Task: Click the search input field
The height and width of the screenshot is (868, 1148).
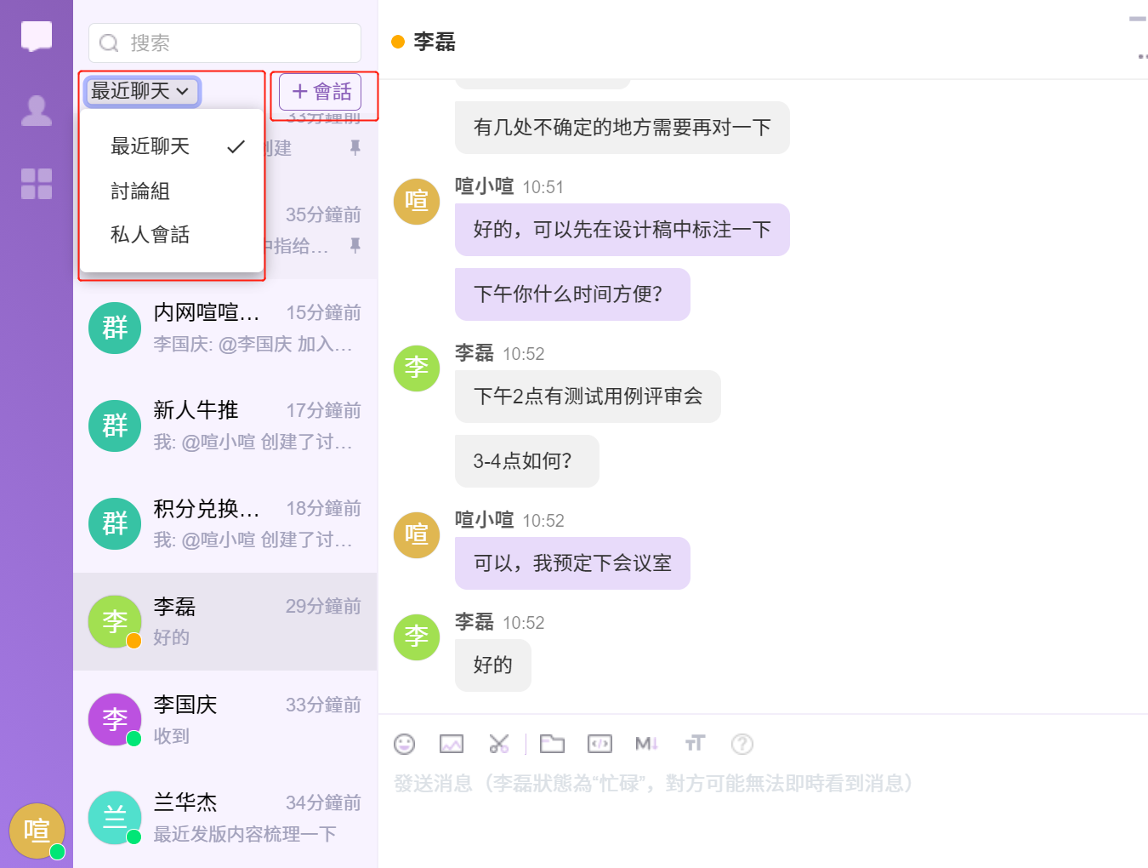Action: pos(225,43)
